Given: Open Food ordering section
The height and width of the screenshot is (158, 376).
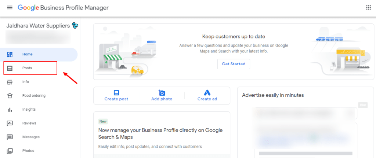Looking at the screenshot, I should point(34,96).
